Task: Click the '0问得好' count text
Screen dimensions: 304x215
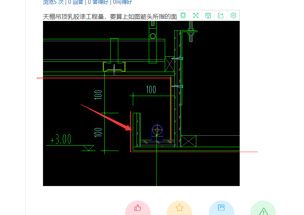Action: tap(123, 2)
